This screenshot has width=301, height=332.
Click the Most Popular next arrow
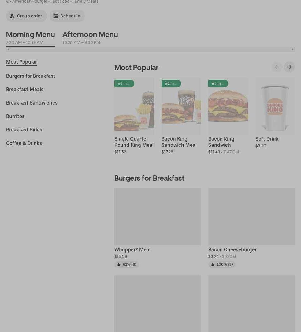pos(289,67)
